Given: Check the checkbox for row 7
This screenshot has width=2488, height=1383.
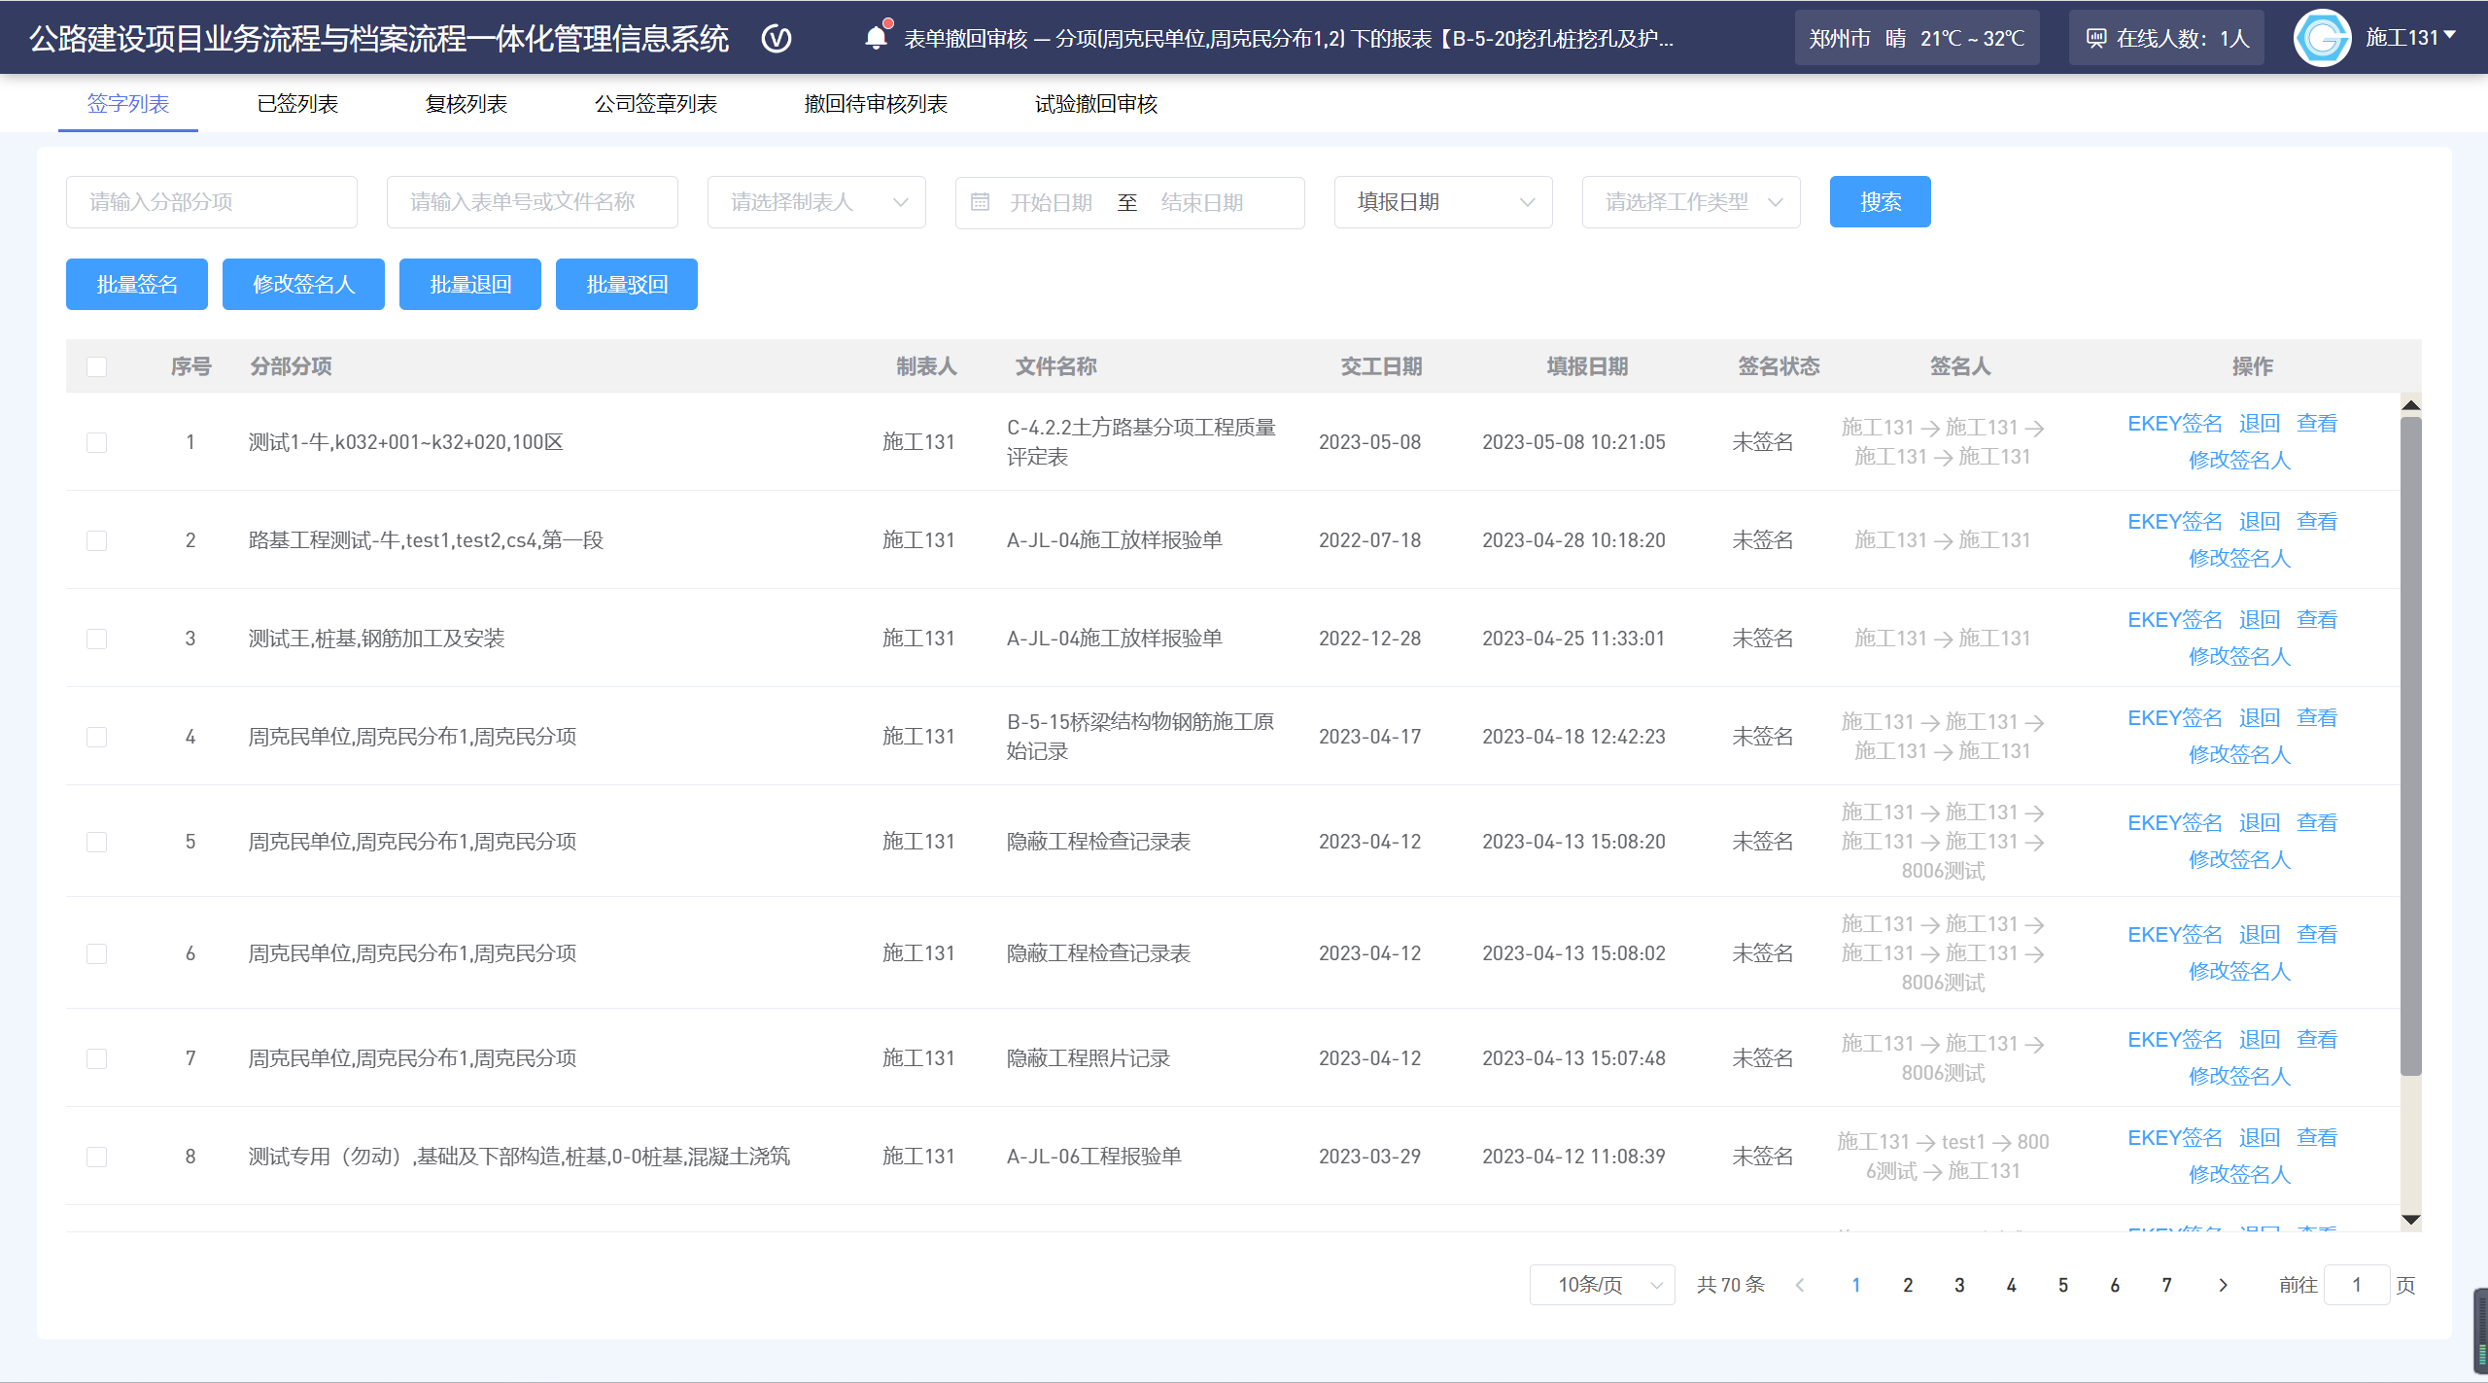Looking at the screenshot, I should pyautogui.click(x=96, y=1058).
